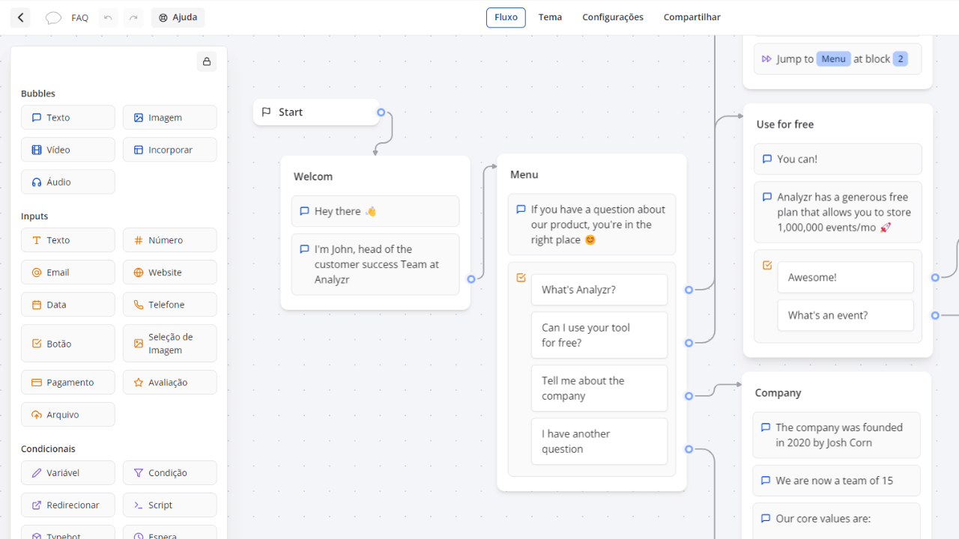
Task: Select the Avaliação rating block
Action: [170, 383]
